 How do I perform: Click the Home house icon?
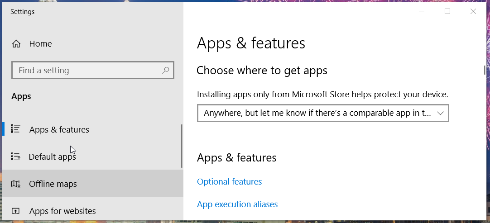16,44
